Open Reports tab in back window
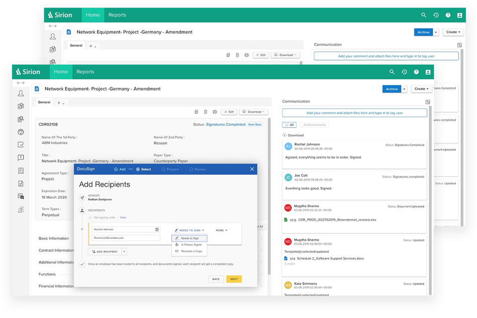Screen dimensions: 477x318 (117, 15)
